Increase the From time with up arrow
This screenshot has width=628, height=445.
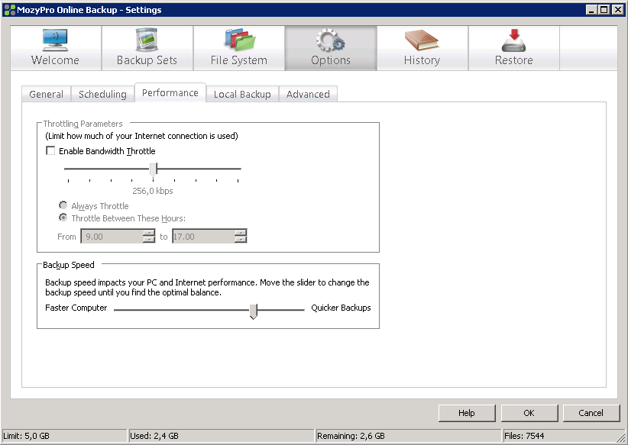[x=149, y=233]
